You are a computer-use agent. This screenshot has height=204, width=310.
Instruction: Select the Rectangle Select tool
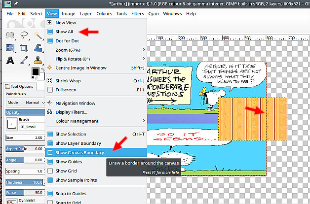pyautogui.click(x=10, y=35)
